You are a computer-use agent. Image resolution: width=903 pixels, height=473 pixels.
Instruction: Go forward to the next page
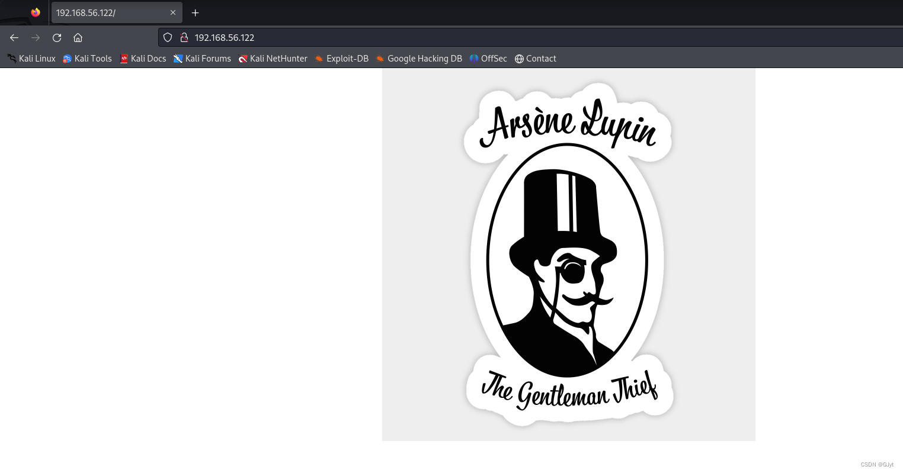[36, 37]
